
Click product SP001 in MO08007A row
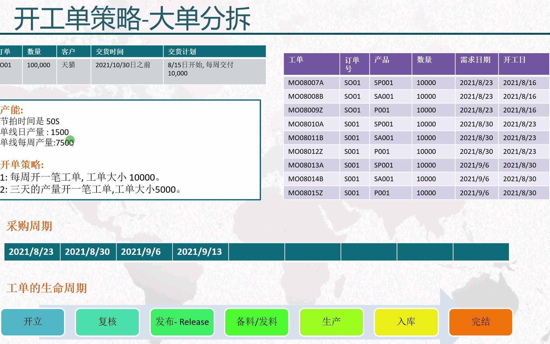click(391, 83)
